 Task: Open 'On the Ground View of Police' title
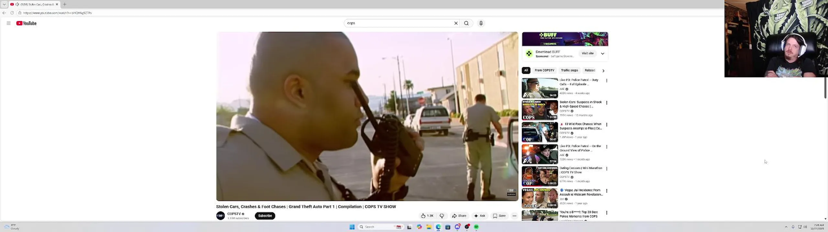point(581,148)
